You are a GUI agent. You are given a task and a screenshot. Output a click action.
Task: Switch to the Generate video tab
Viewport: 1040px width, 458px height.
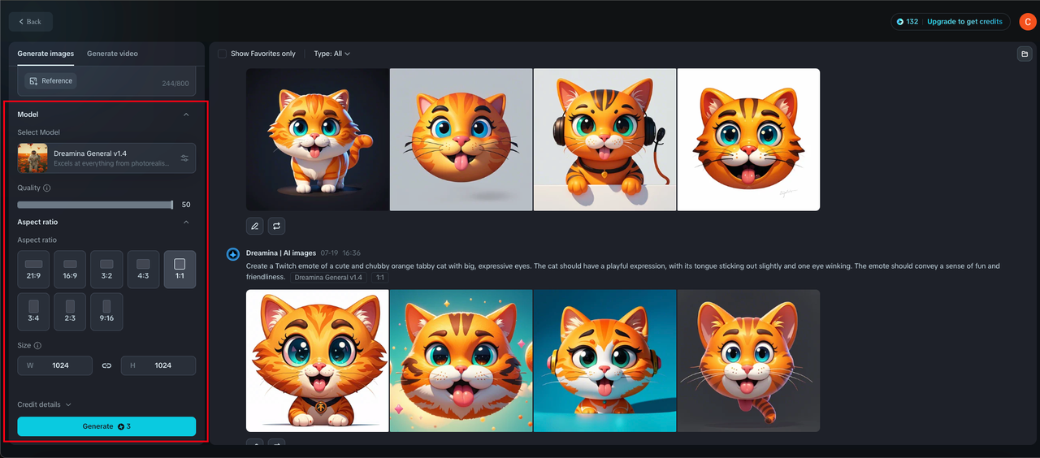[112, 54]
